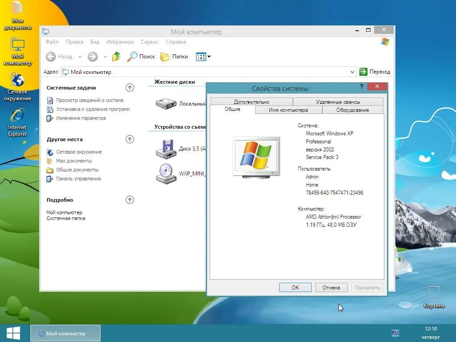Click the Назад back arrow icon
The height and width of the screenshot is (342, 456).
coord(51,57)
